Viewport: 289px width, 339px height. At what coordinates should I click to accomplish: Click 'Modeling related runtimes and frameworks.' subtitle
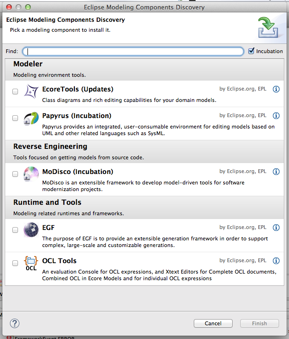click(x=69, y=213)
